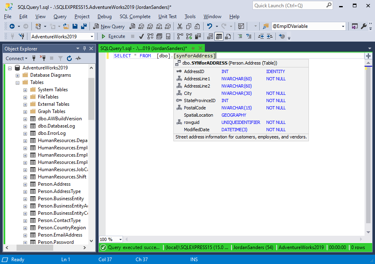Click the Activity Monitor icon in the toolbar
The height and width of the screenshot is (264, 375).
click(x=241, y=26)
